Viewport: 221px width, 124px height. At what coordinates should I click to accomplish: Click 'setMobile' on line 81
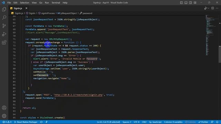click(39, 72)
